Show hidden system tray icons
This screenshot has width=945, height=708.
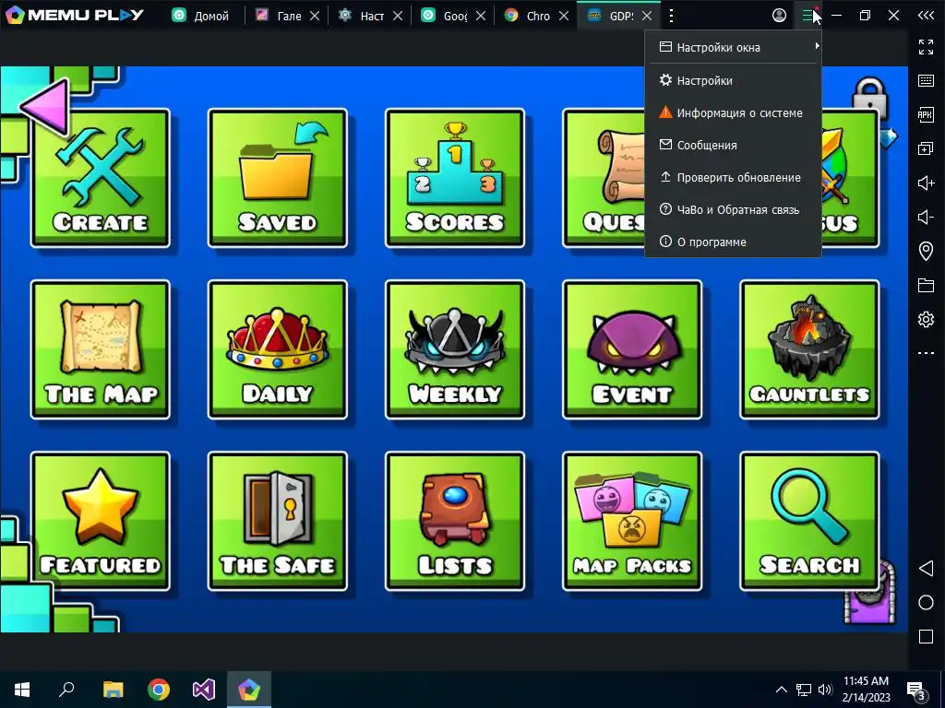tap(782, 690)
